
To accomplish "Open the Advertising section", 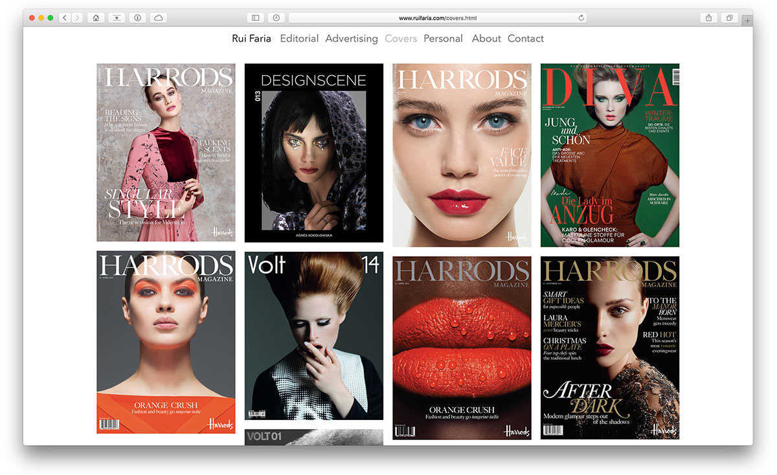I will (352, 39).
